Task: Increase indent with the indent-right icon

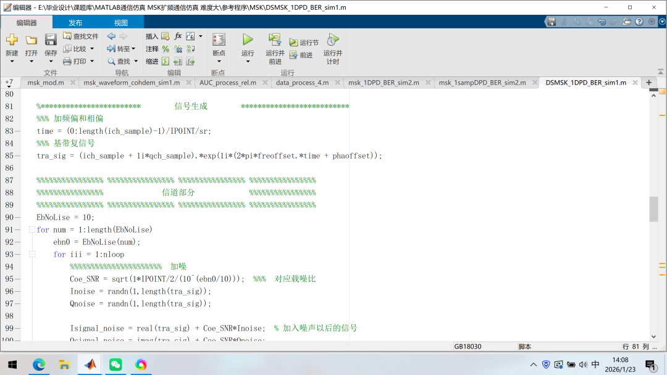Action: (x=178, y=62)
